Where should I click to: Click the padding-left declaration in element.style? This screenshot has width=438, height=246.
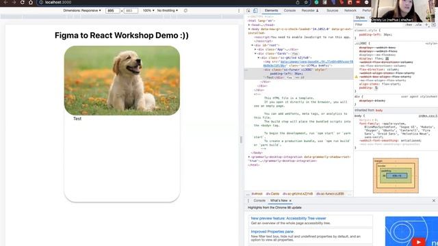click(x=376, y=35)
